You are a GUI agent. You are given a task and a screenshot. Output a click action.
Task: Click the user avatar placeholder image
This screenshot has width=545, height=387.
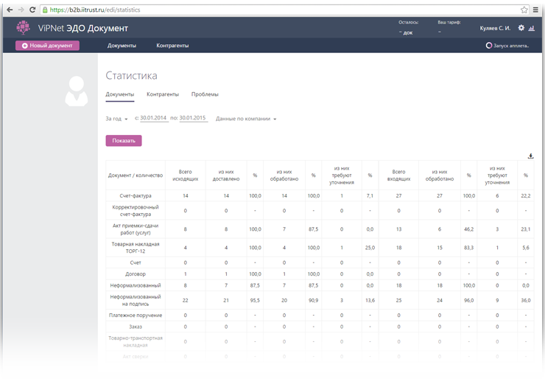click(x=76, y=92)
